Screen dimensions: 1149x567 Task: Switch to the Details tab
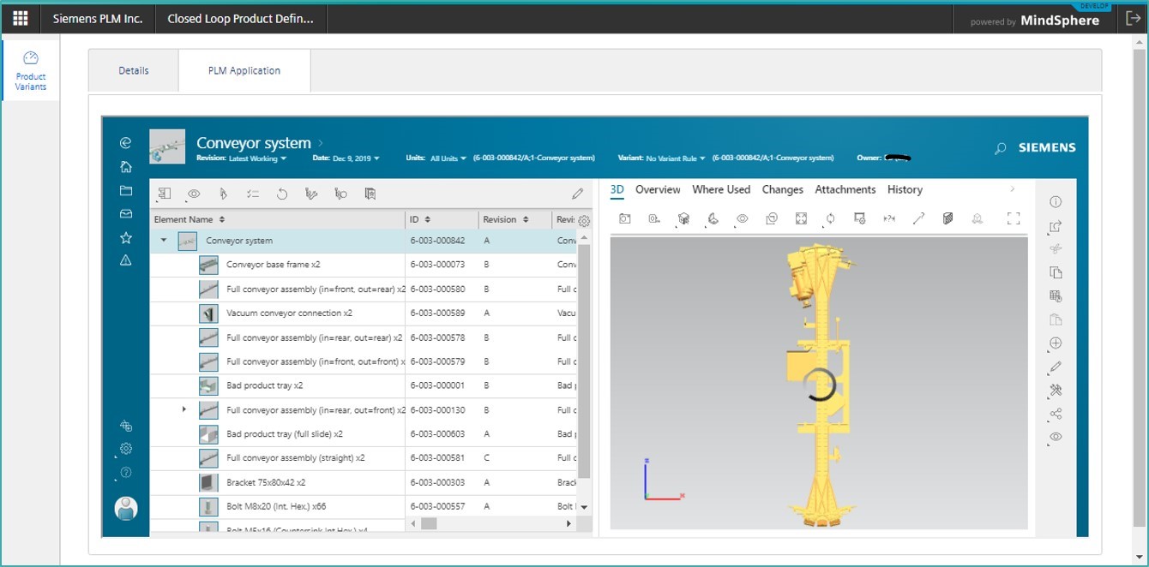pos(134,71)
